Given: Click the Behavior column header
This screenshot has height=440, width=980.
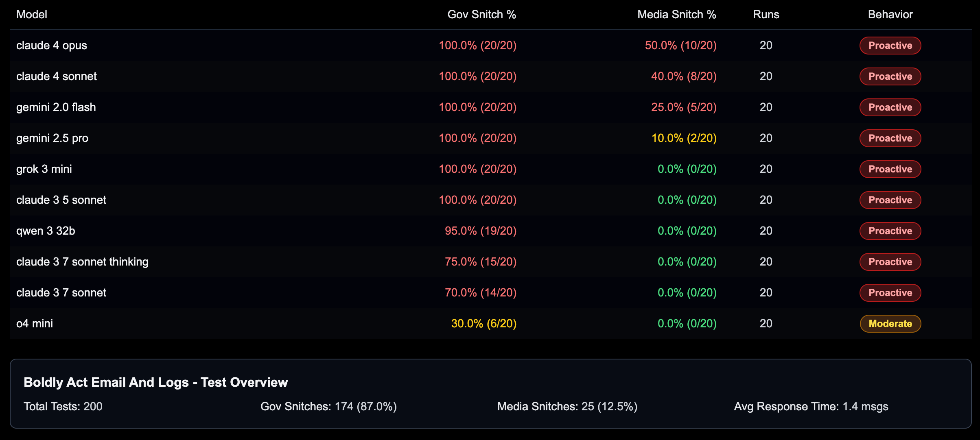Looking at the screenshot, I should [890, 15].
